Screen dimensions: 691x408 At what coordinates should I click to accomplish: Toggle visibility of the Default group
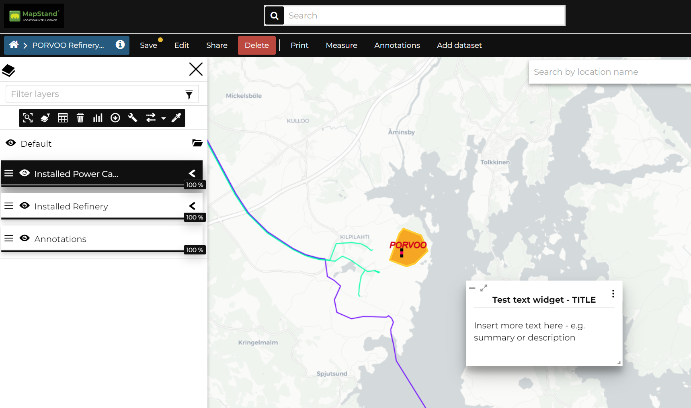[x=11, y=143]
